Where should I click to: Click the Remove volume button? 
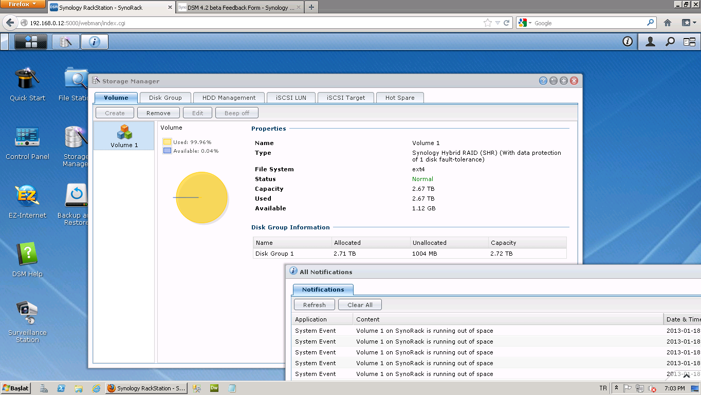(x=158, y=113)
